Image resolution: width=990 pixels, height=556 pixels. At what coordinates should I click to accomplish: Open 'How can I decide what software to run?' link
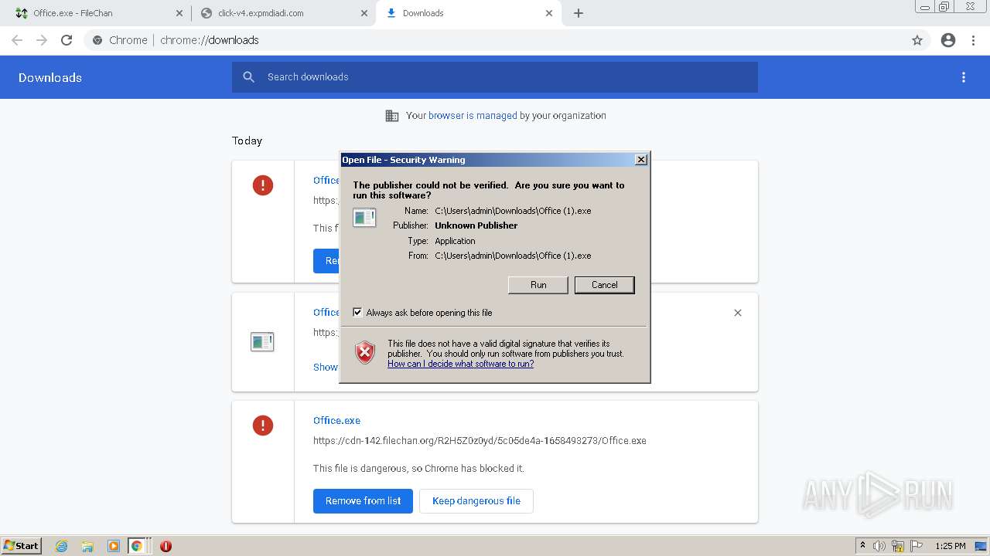[x=460, y=364]
